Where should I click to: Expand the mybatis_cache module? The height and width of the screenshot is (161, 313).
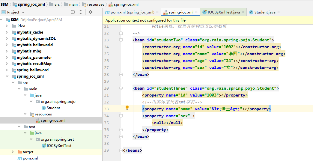tap(7, 32)
